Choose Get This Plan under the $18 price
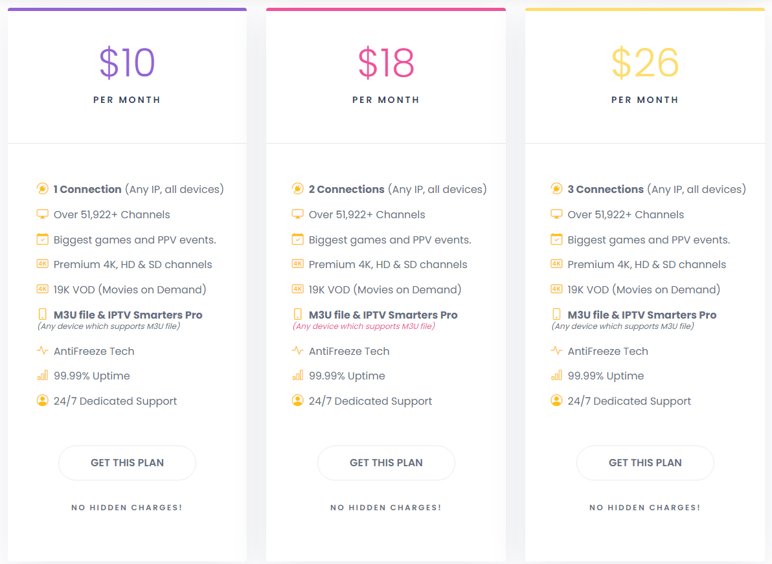The image size is (772, 564). (x=386, y=463)
